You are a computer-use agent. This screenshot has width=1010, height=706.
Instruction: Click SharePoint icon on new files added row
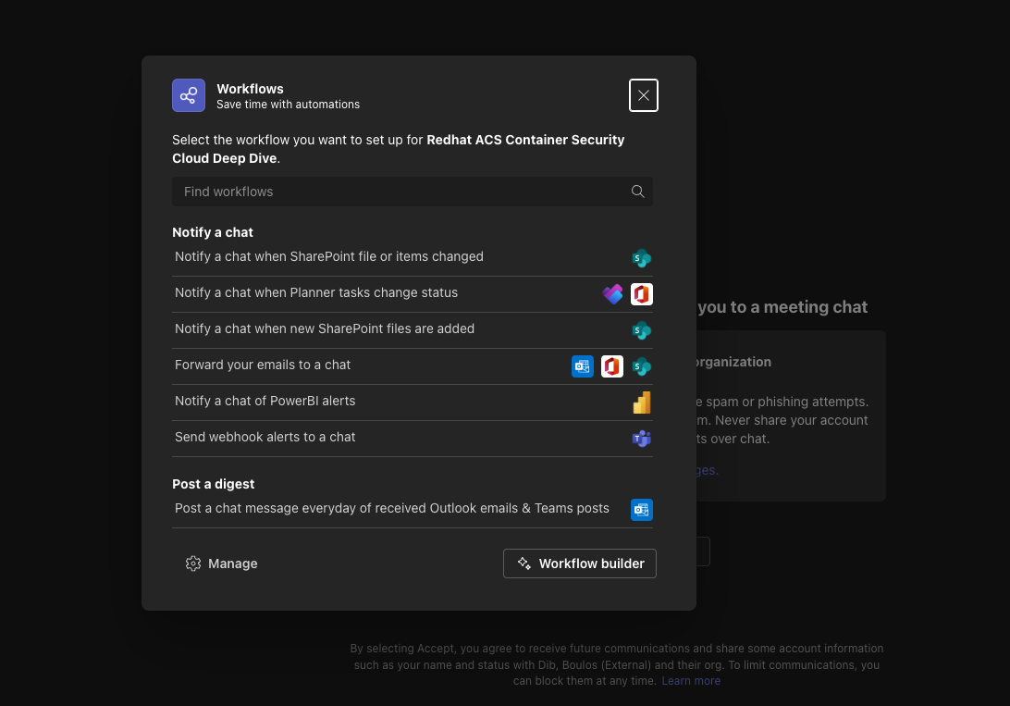point(641,330)
